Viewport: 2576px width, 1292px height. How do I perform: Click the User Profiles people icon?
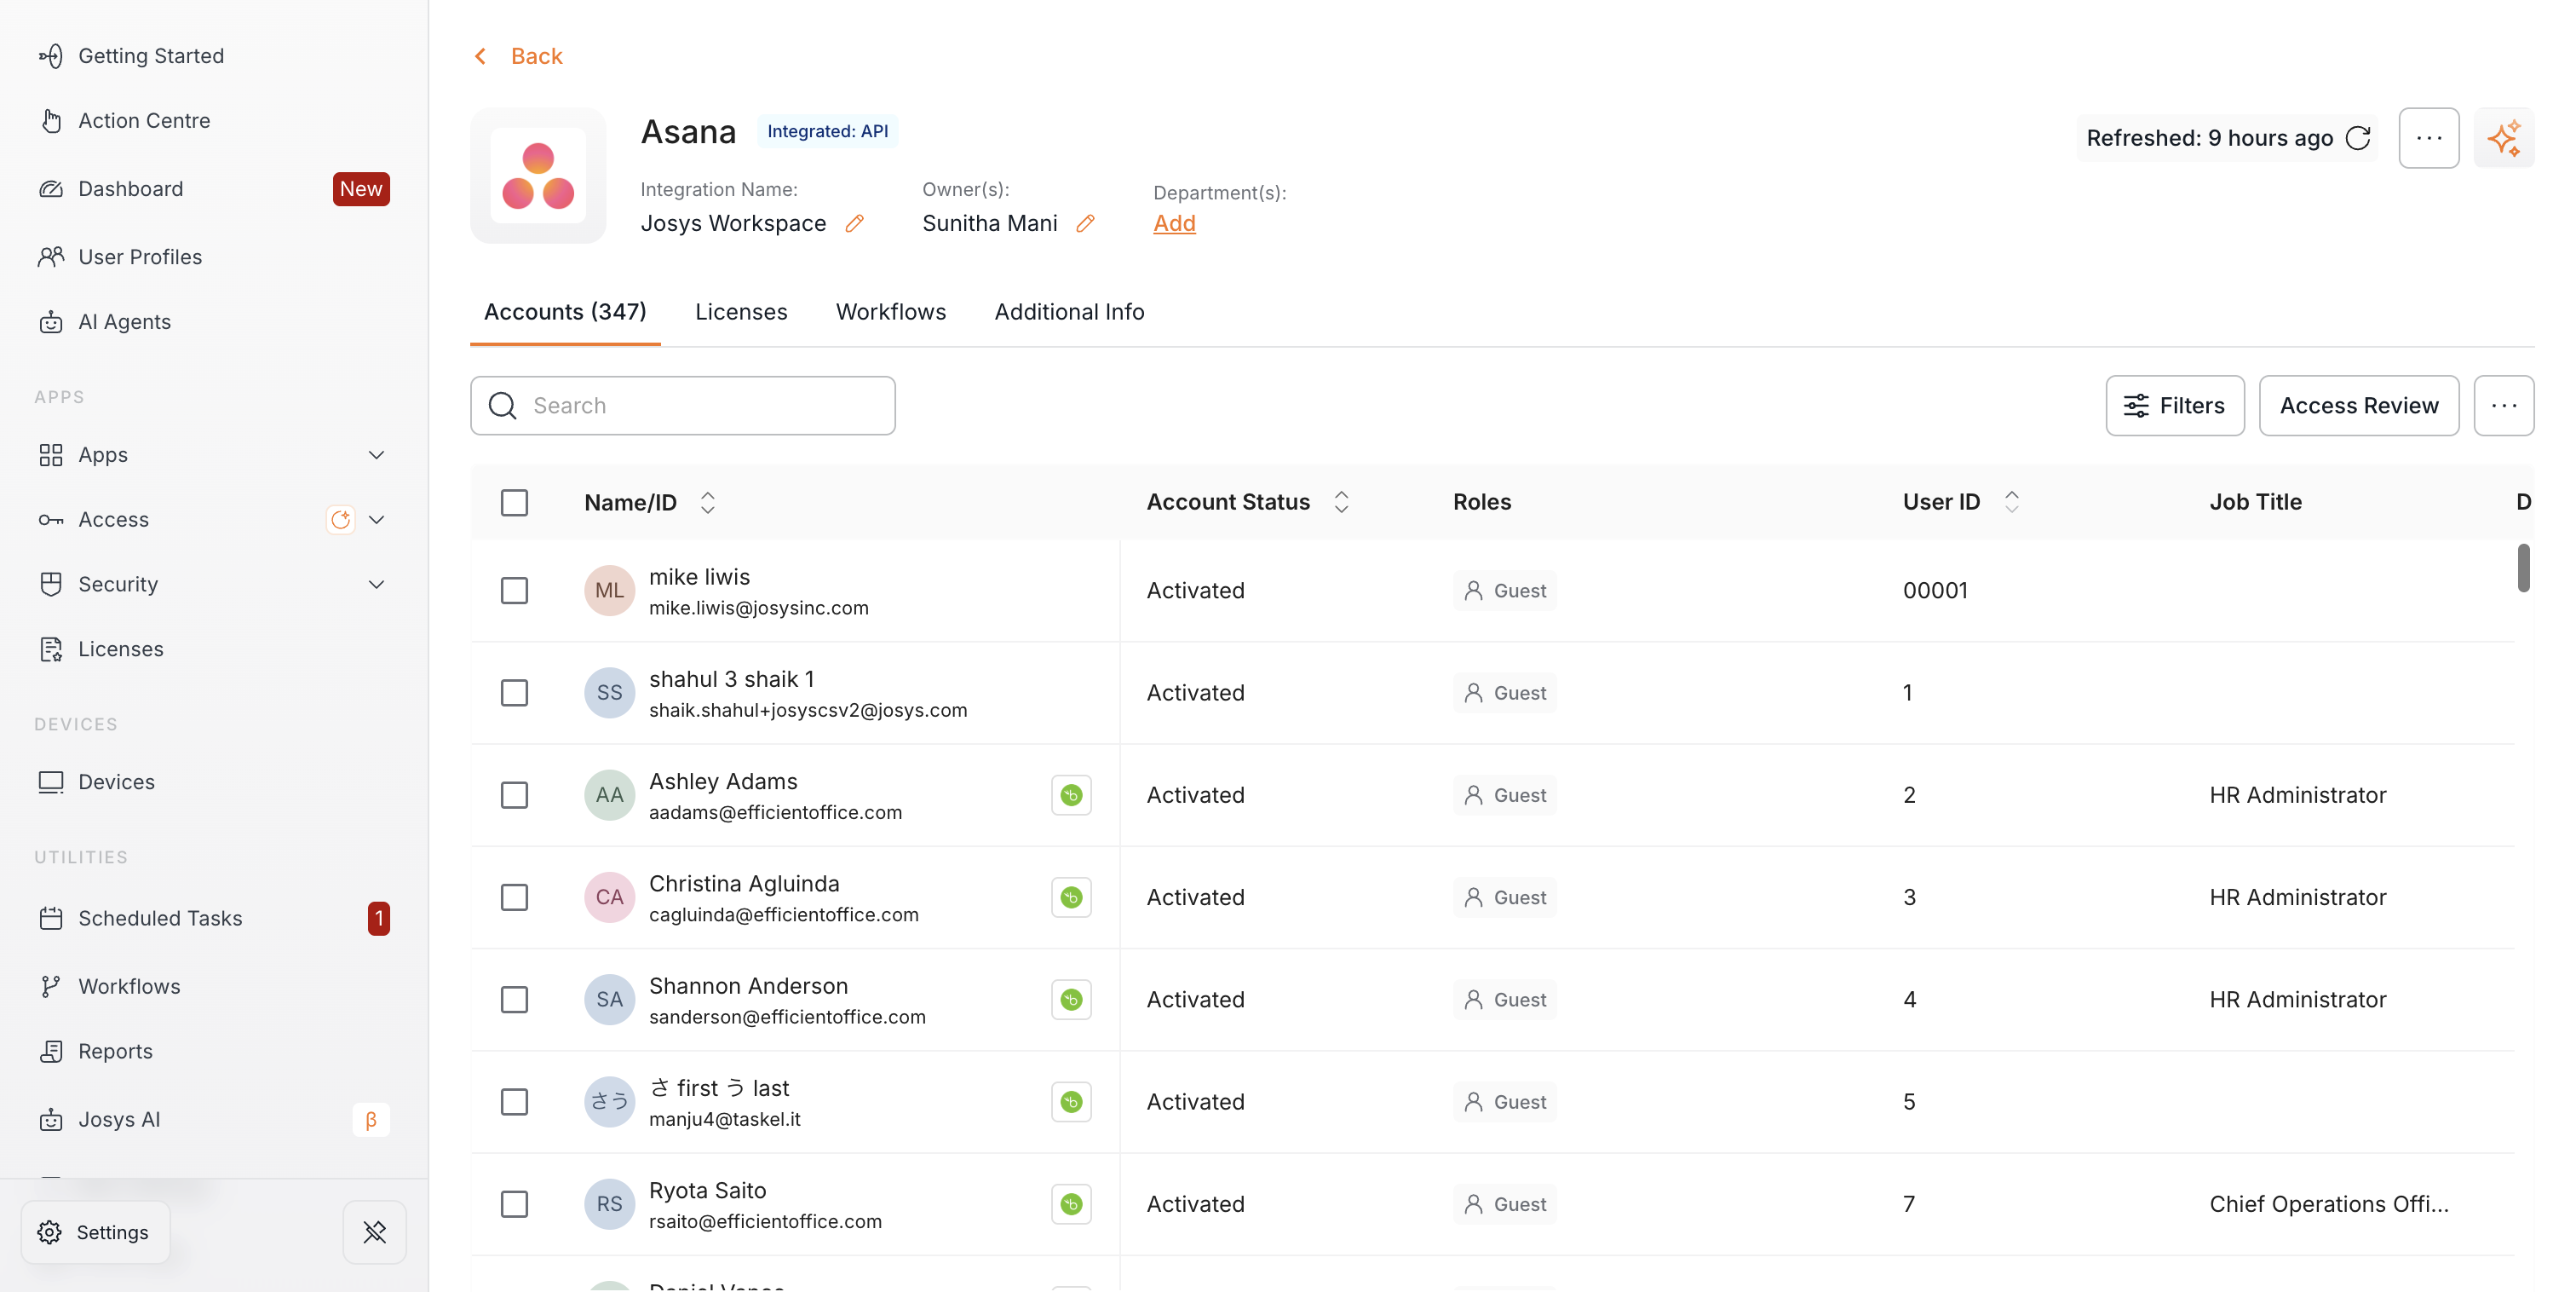[51, 257]
